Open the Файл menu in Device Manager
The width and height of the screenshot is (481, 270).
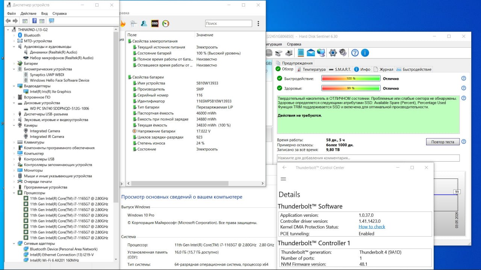[x=11, y=13]
